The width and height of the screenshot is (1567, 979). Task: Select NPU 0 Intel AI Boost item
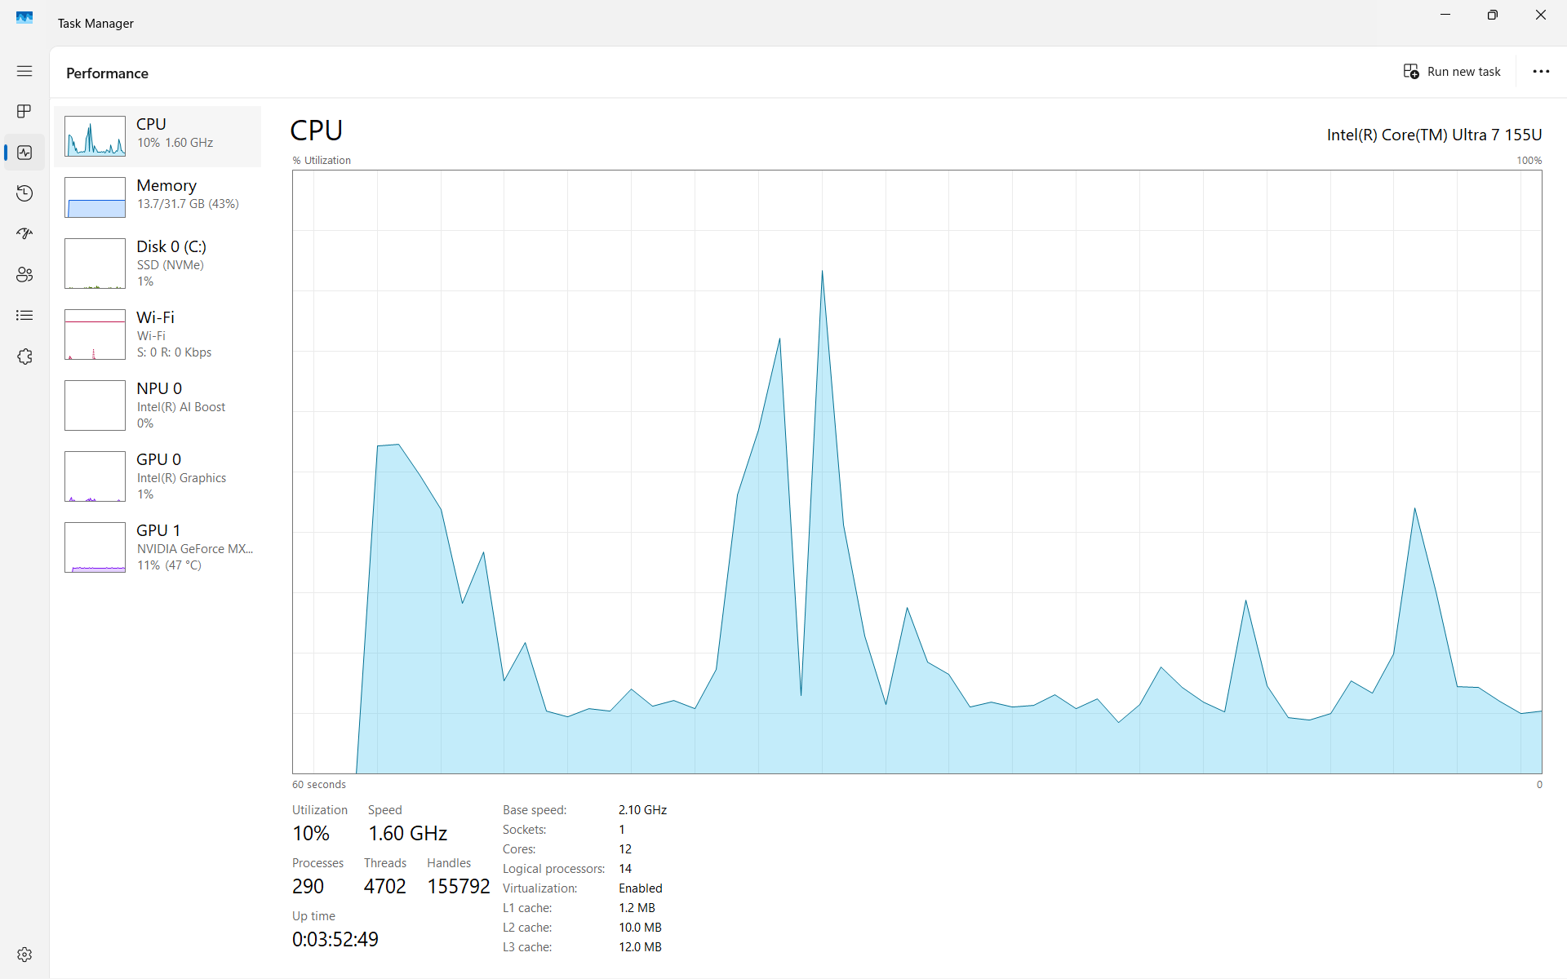pyautogui.click(x=188, y=405)
